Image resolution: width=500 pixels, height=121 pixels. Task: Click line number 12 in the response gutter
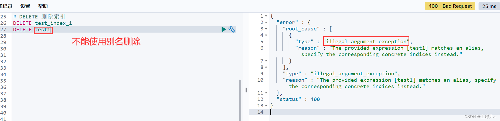click(x=260, y=99)
